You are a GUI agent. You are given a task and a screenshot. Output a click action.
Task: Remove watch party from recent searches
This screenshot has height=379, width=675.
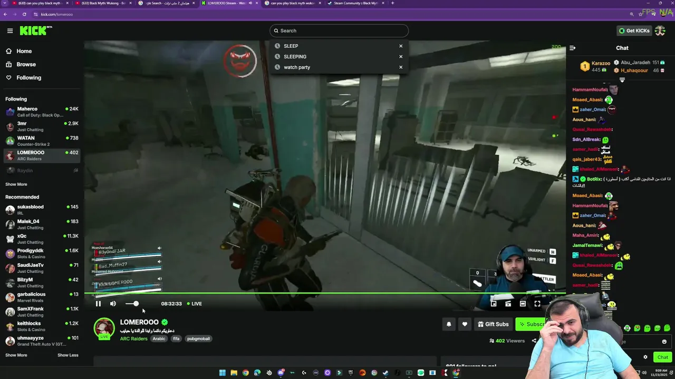(x=401, y=67)
